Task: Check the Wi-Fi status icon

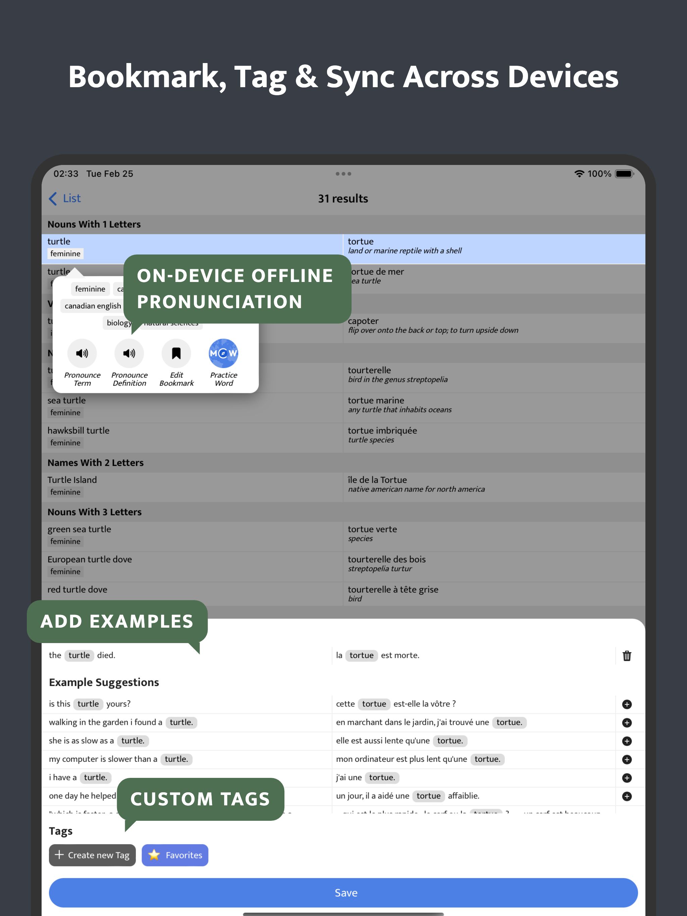Action: [579, 174]
